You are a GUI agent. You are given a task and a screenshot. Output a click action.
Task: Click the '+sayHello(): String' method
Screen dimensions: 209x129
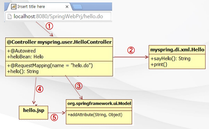[x=171, y=59]
